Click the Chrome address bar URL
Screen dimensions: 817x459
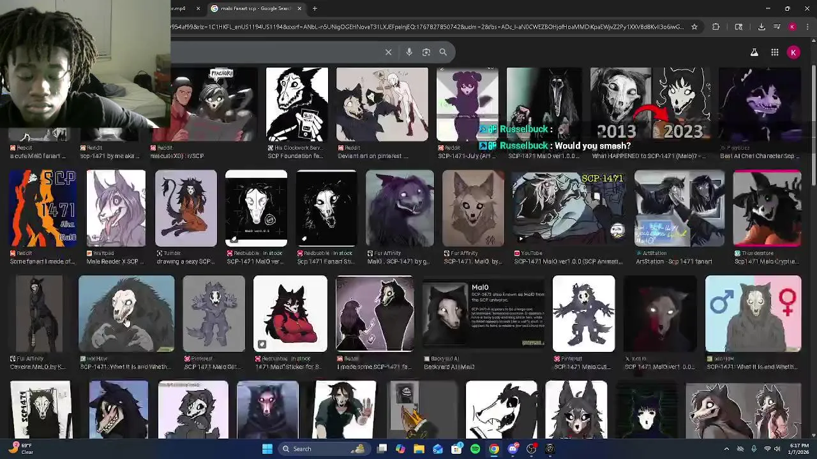tap(428, 27)
